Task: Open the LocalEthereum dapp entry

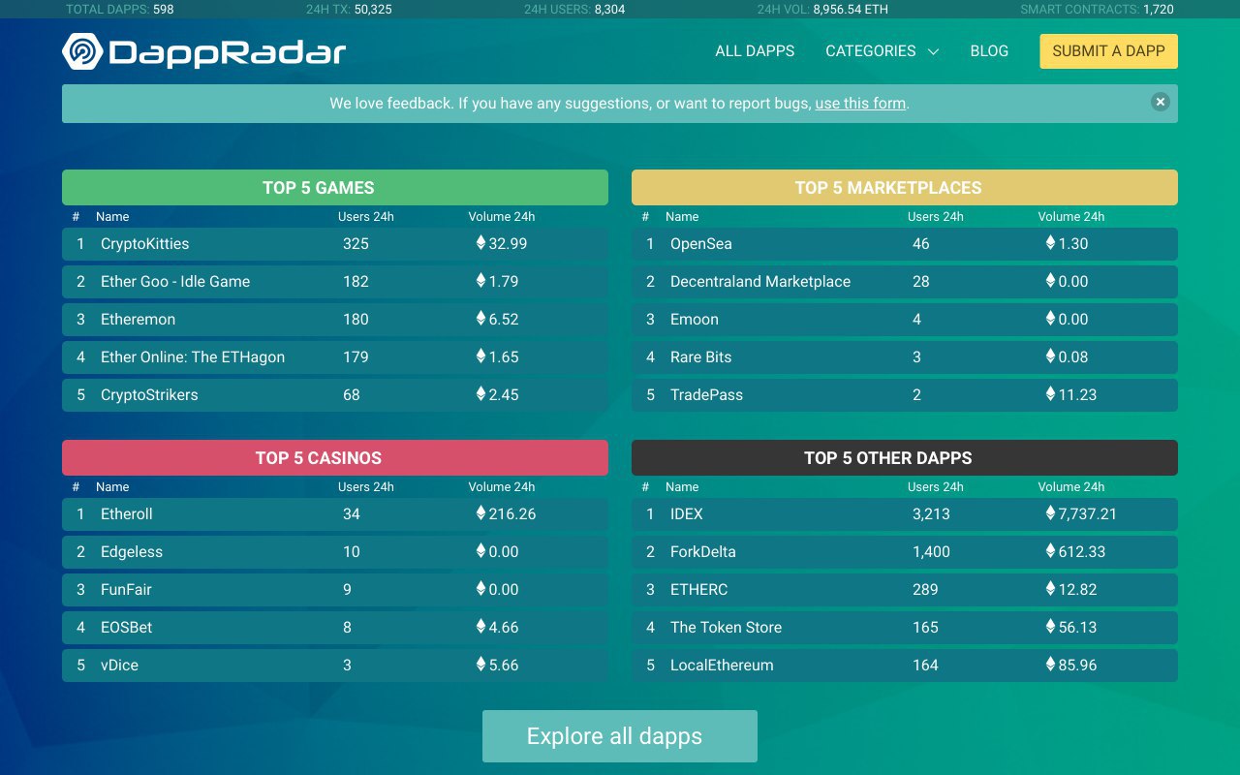Action: pos(722,666)
